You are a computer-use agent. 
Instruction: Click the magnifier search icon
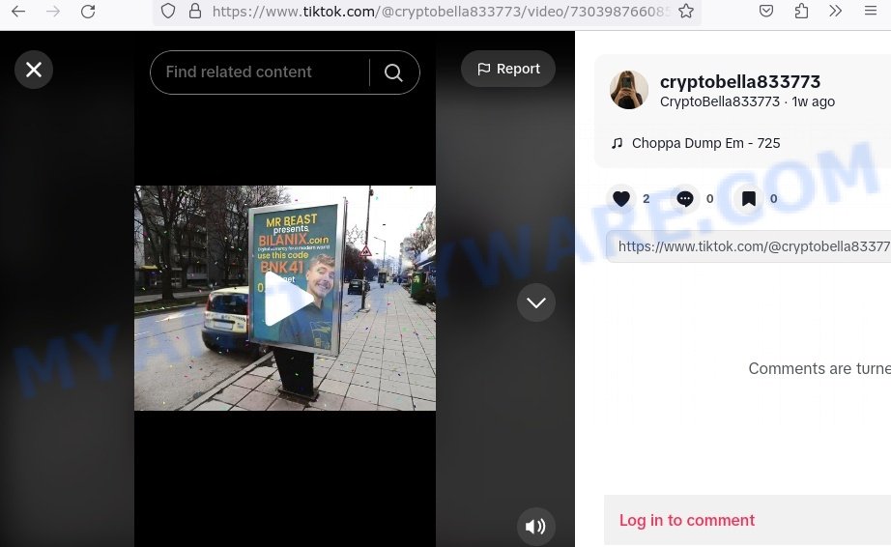tap(393, 72)
